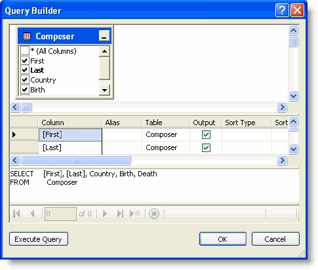Click the grid pane horizontal scrollbar thumb

[76, 161]
